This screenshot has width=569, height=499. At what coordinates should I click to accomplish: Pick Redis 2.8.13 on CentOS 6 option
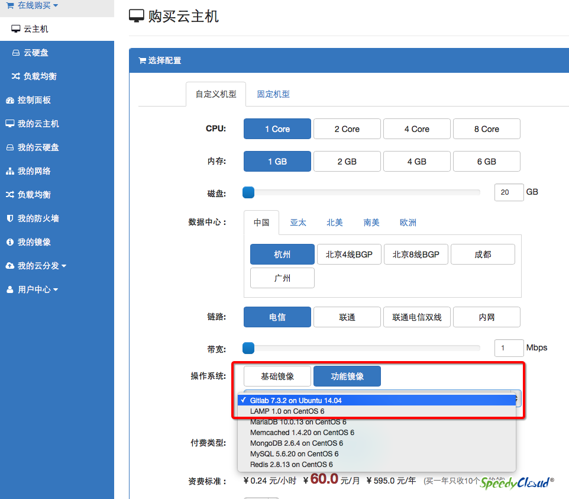(x=377, y=465)
